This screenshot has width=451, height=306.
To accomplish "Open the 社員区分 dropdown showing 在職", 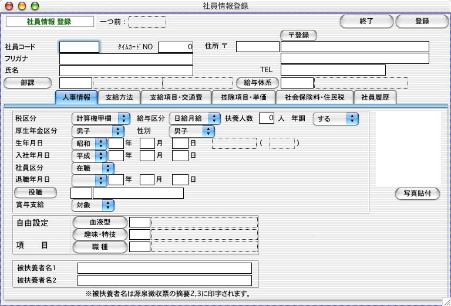I will pos(92,168).
